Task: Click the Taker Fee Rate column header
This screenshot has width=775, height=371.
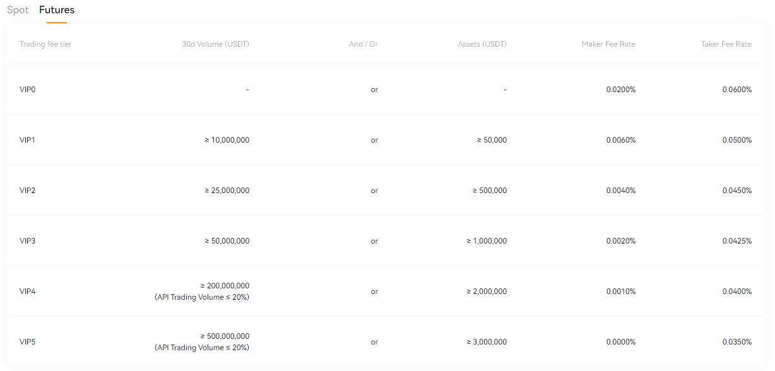Action: coord(726,44)
